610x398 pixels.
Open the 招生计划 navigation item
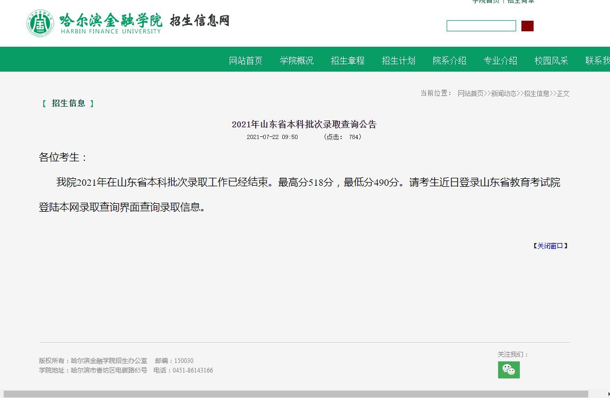(x=398, y=60)
